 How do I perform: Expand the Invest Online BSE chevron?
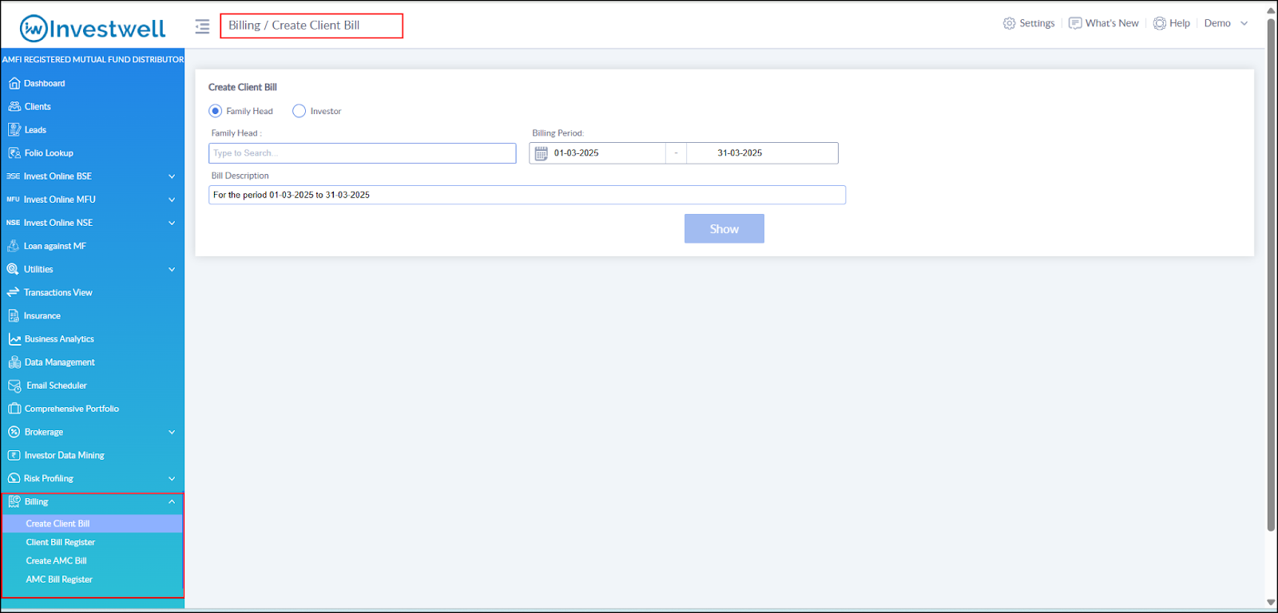tap(172, 176)
